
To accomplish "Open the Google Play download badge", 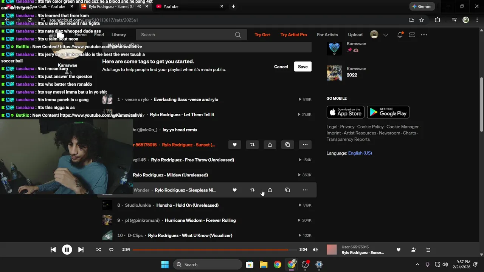I will 388,112.
